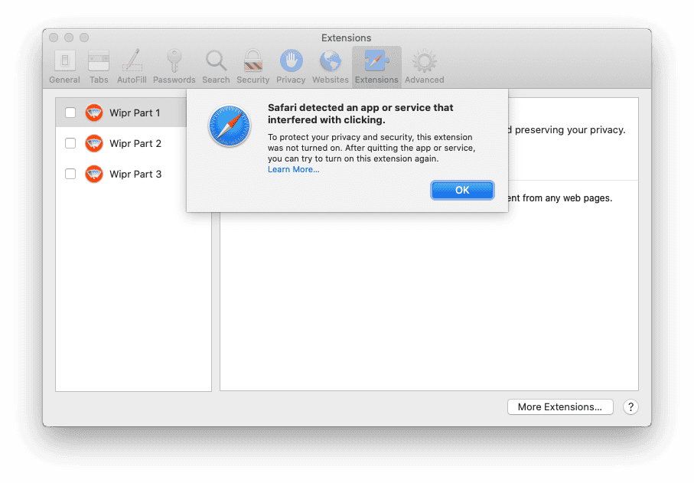Select Wipr Part 3 in extension list

click(x=133, y=174)
